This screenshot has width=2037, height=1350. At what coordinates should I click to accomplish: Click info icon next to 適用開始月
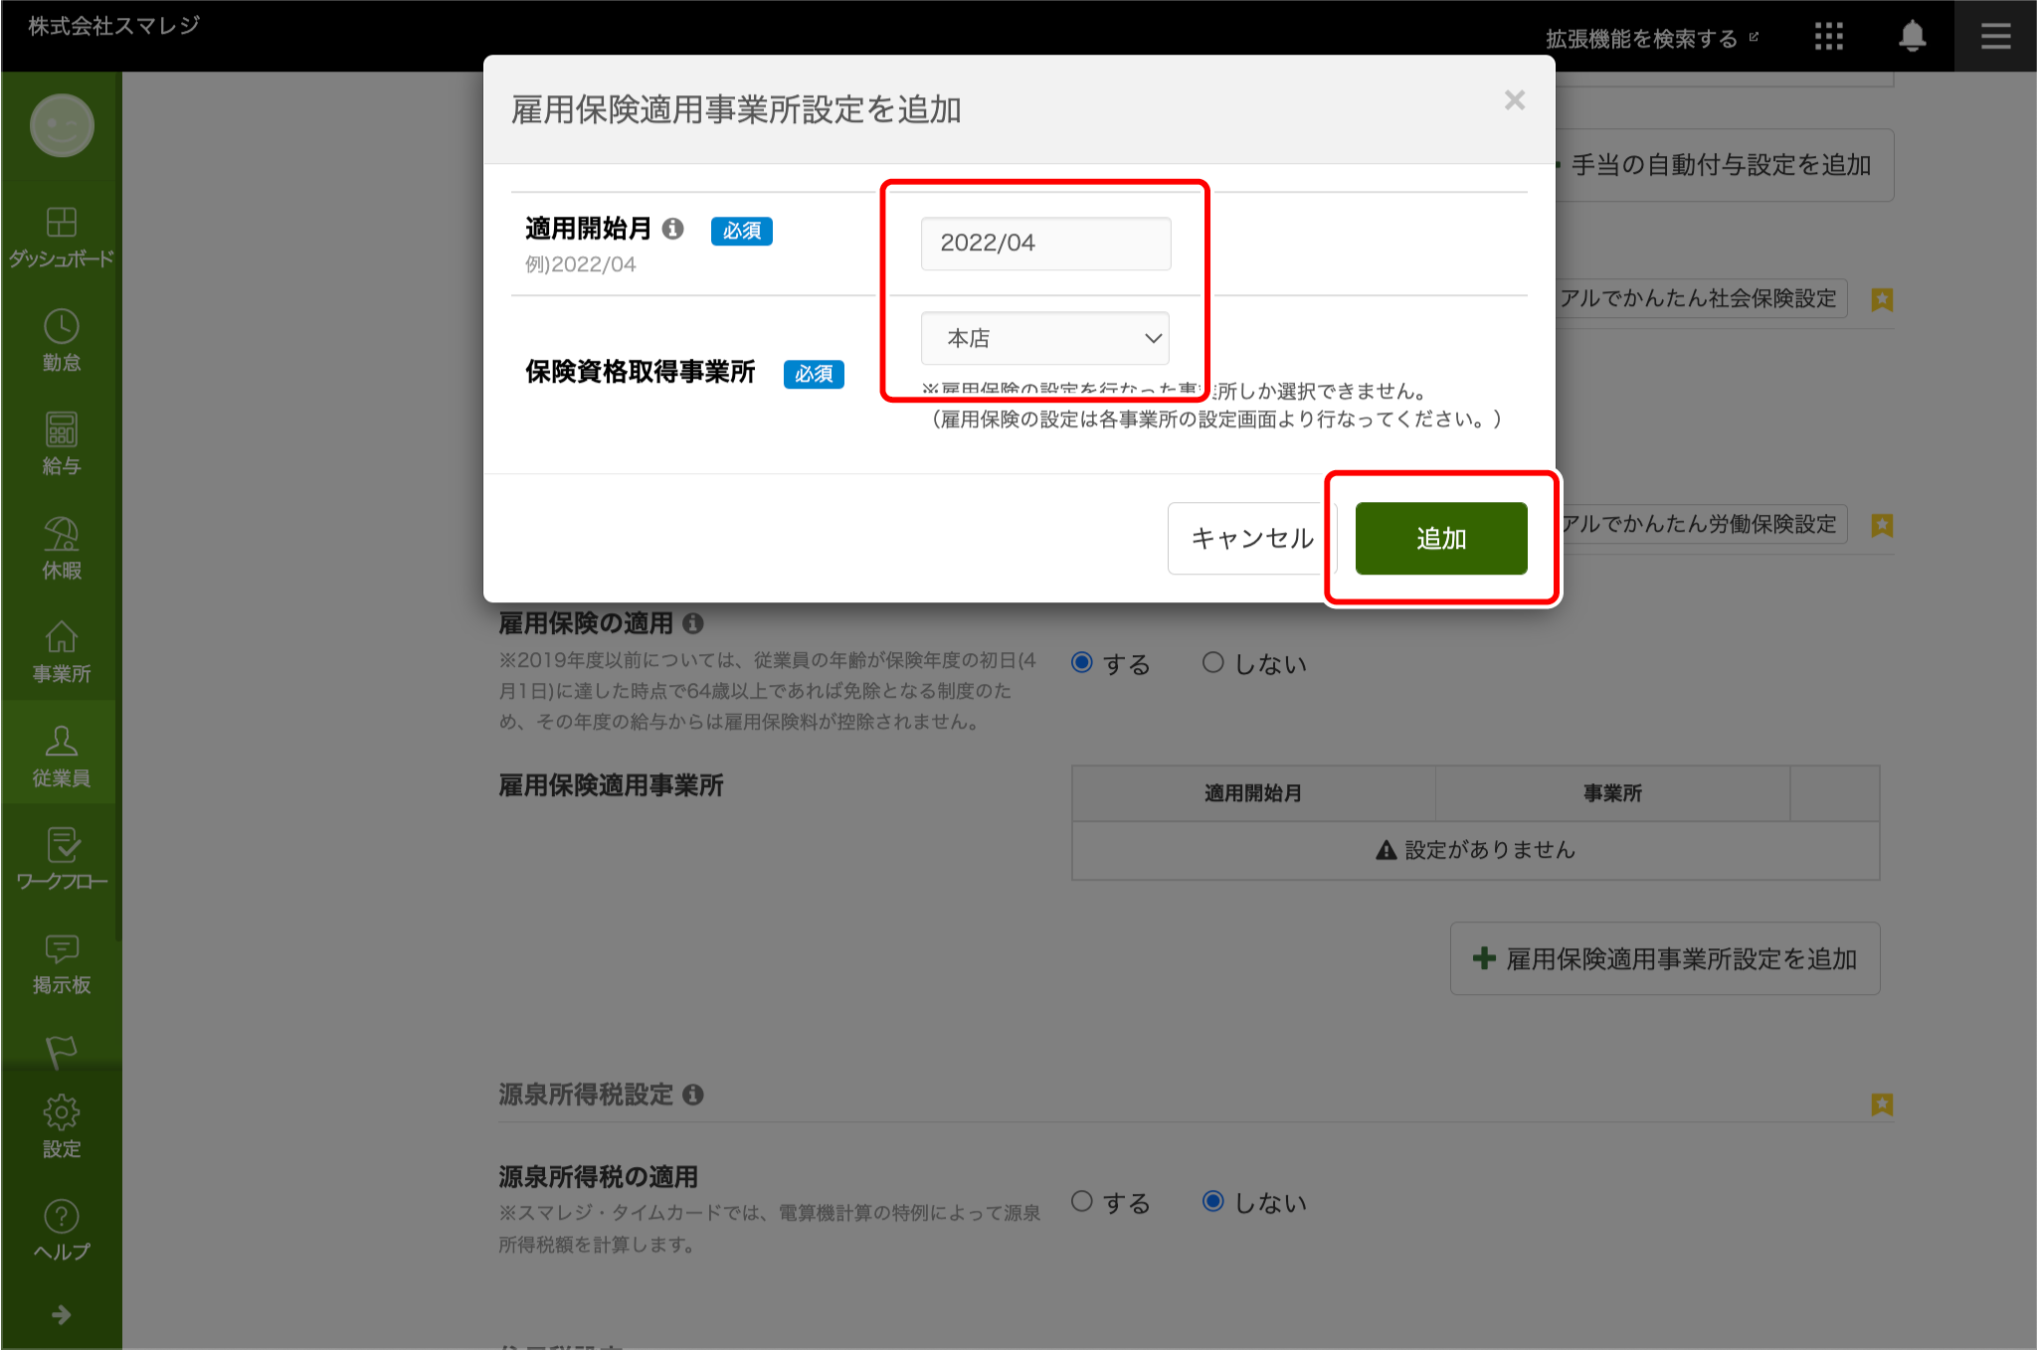click(673, 229)
